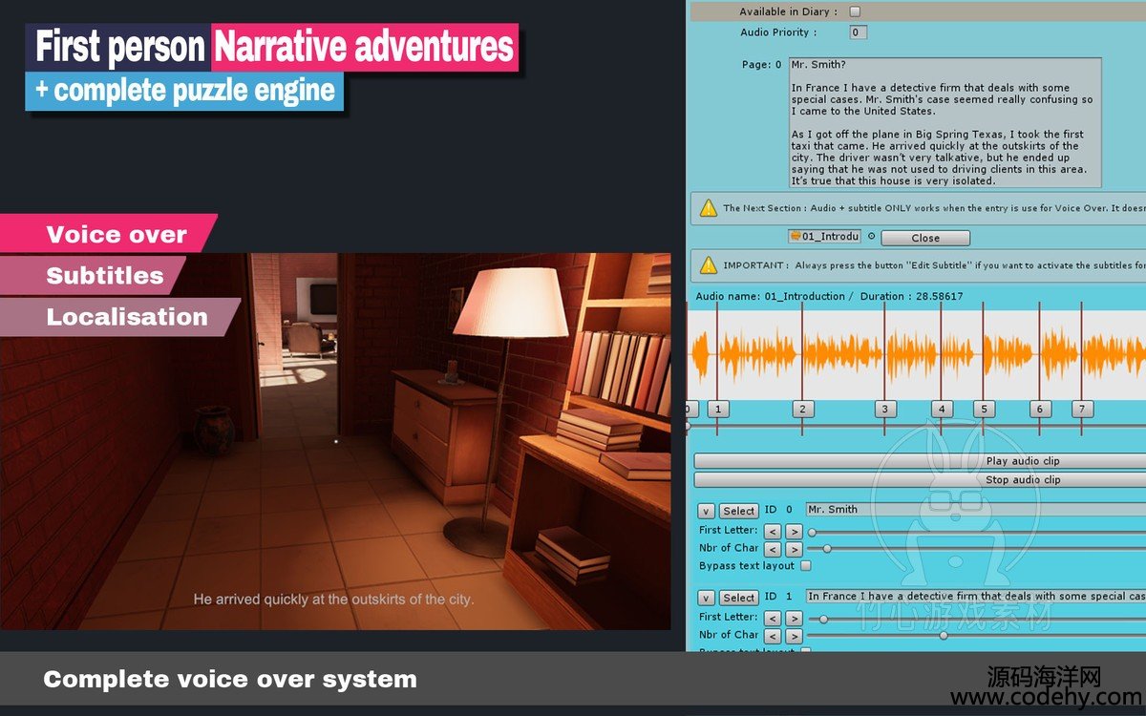Click the 'Subtitles' feature label
The image size is (1146, 716).
pyautogui.click(x=105, y=276)
